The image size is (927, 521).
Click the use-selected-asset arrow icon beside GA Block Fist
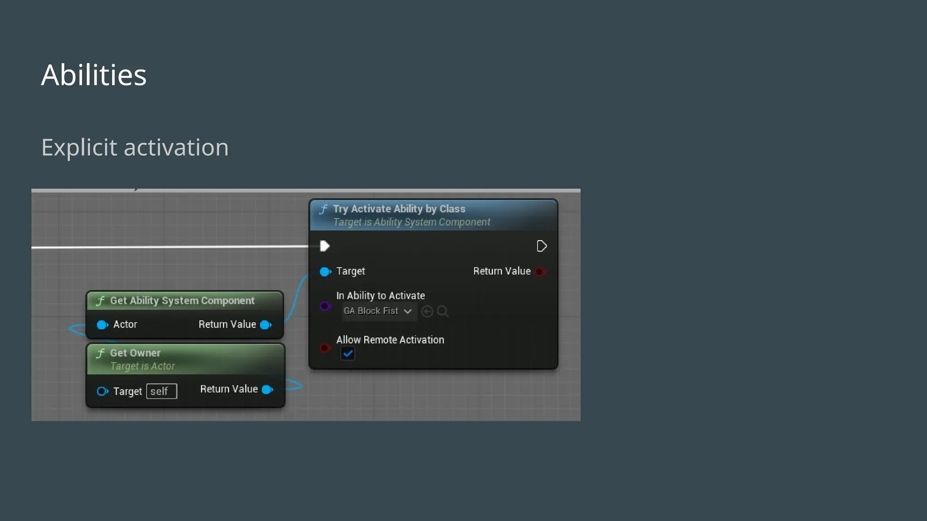pyautogui.click(x=427, y=311)
